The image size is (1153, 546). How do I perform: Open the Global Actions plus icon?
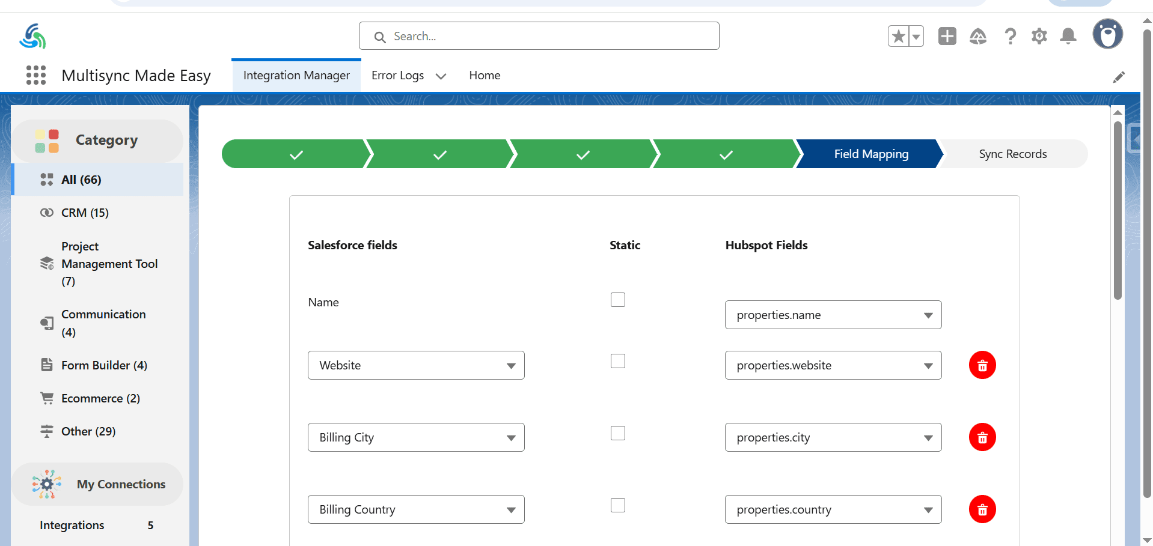click(x=947, y=36)
